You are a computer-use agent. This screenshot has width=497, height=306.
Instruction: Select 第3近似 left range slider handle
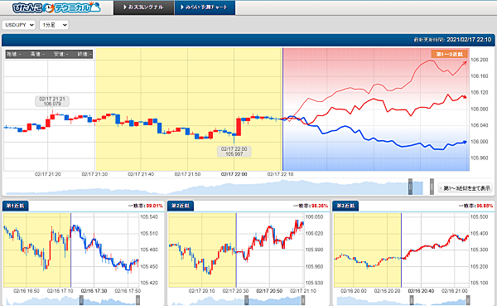pos(412,300)
